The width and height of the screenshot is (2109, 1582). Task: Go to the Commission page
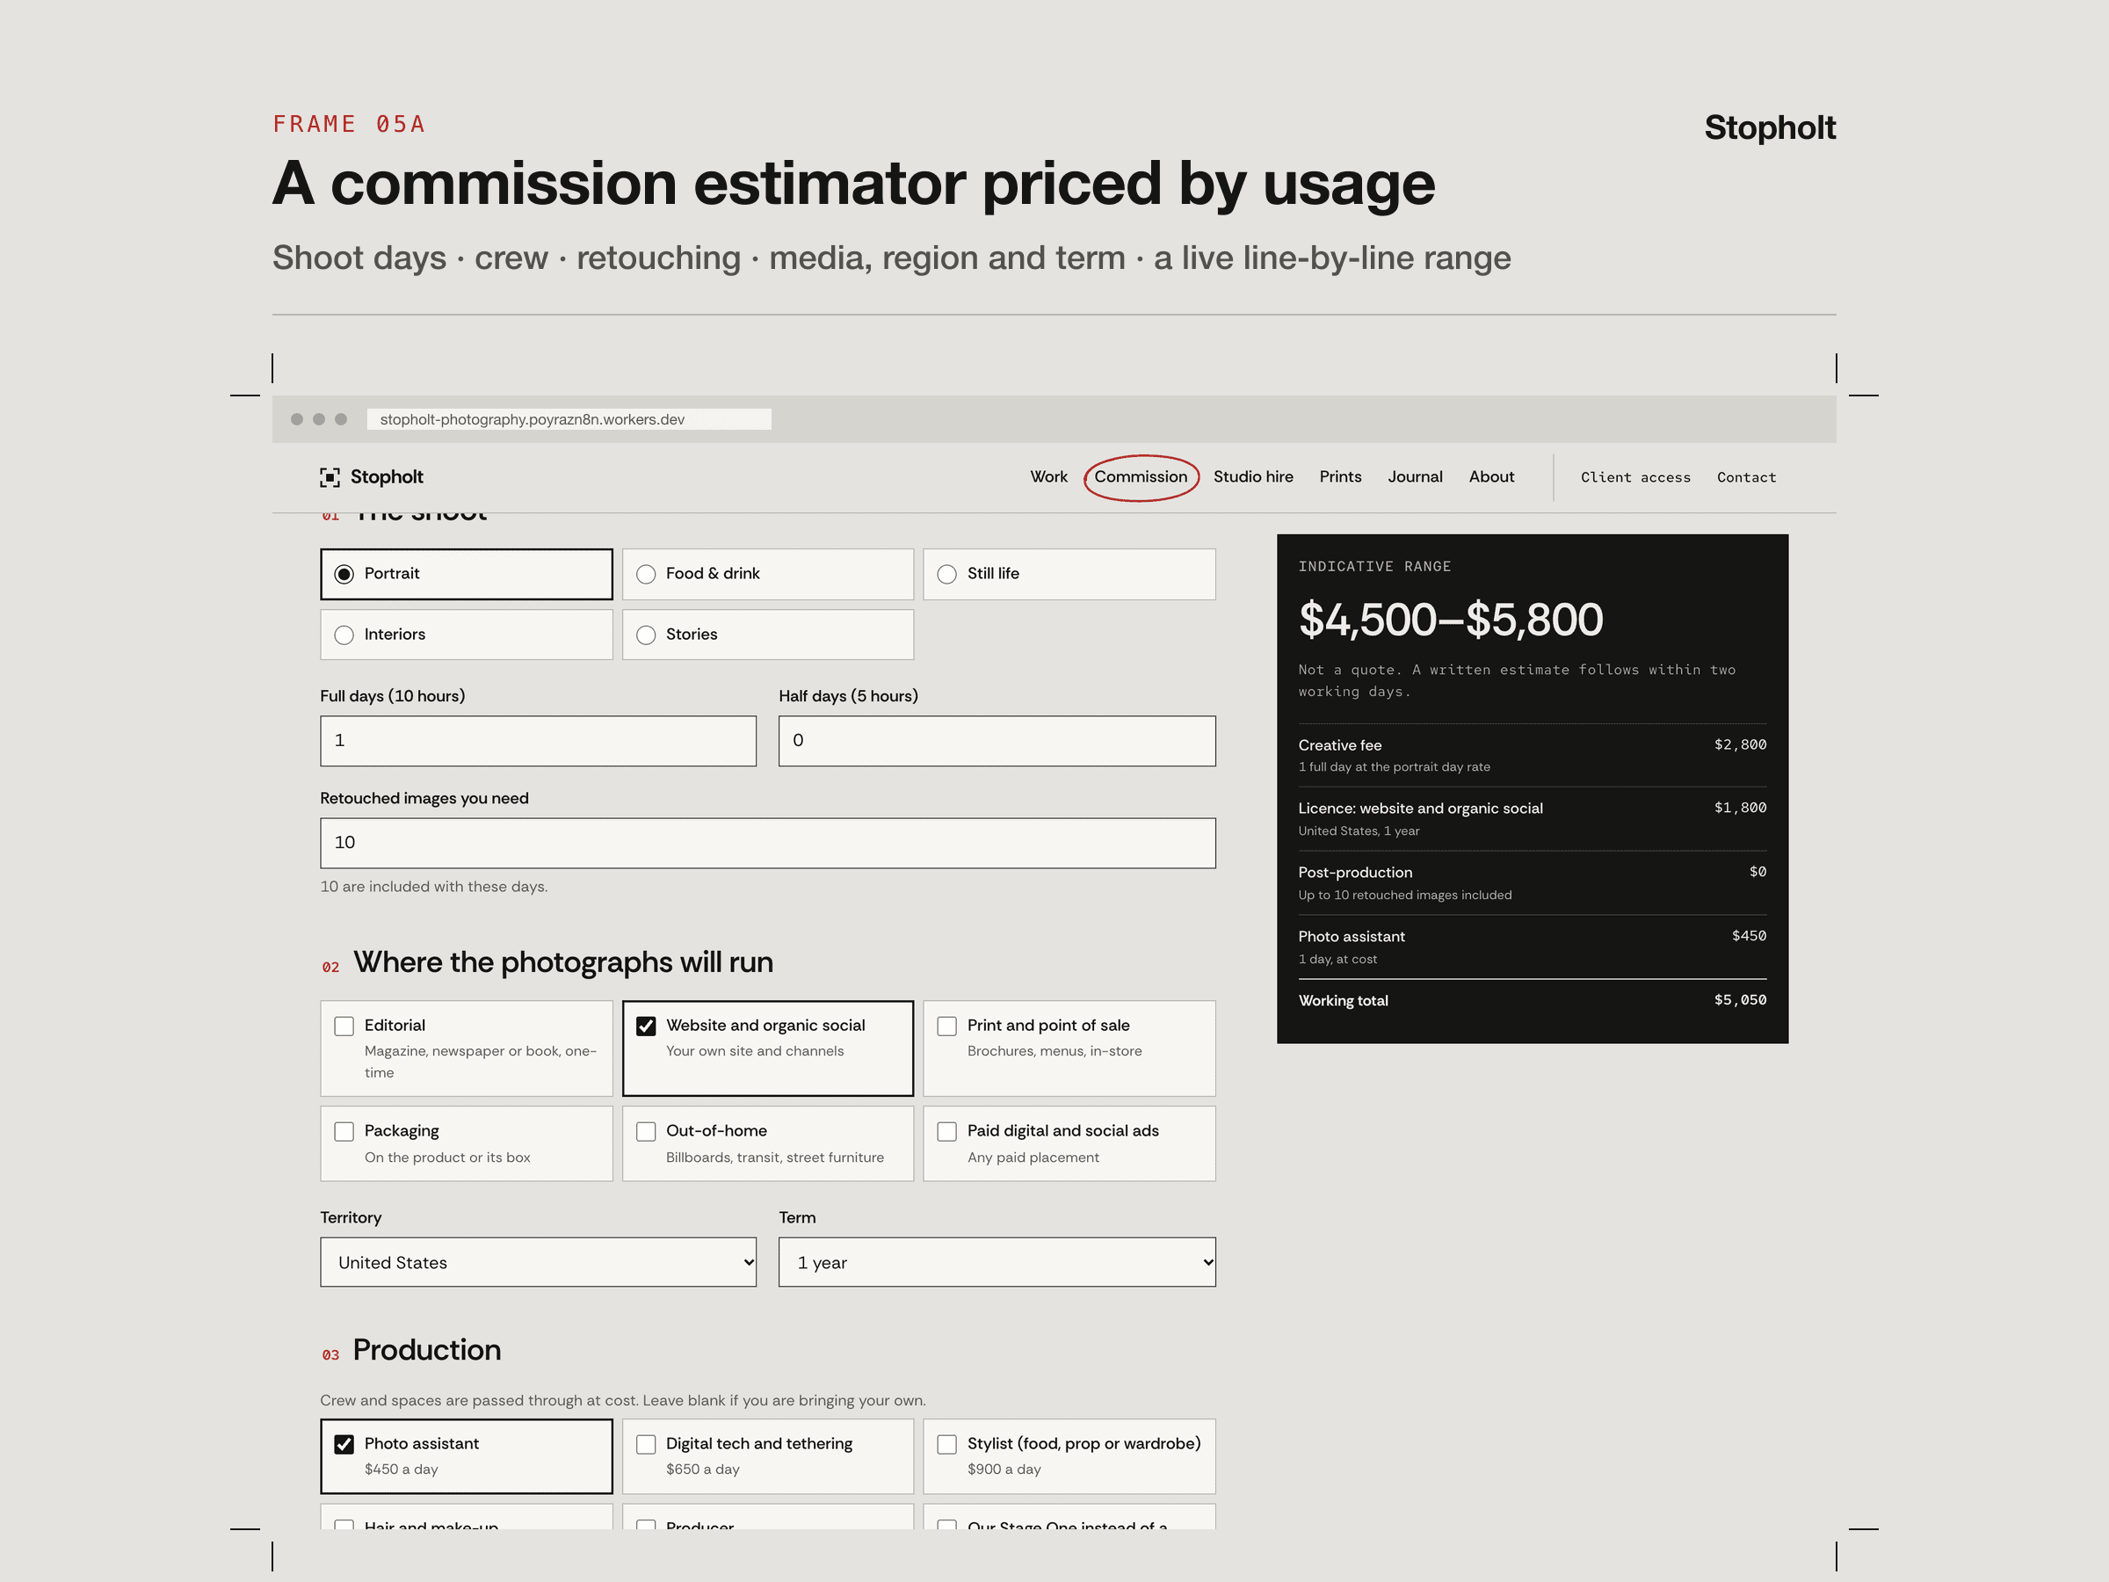coord(1141,476)
